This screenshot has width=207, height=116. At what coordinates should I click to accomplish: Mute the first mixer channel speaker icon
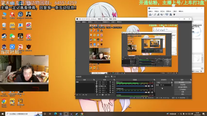[x=149, y=86]
